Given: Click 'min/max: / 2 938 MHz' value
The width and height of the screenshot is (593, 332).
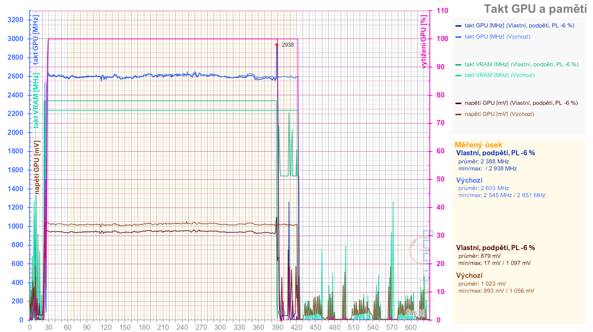Looking at the screenshot, I should click(488, 169).
